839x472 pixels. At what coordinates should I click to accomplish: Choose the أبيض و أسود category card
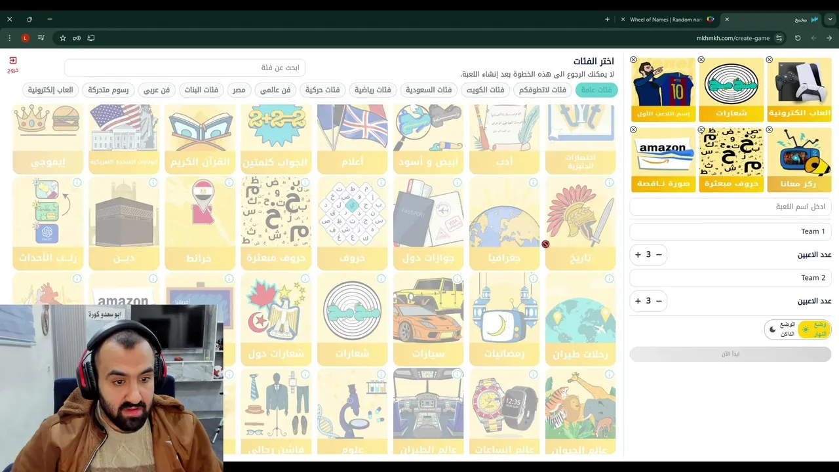point(429,138)
